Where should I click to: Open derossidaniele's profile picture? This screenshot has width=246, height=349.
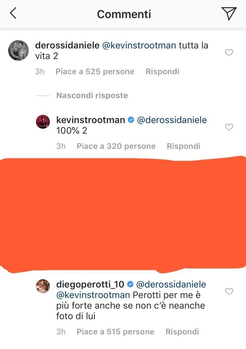pyautogui.click(x=18, y=50)
